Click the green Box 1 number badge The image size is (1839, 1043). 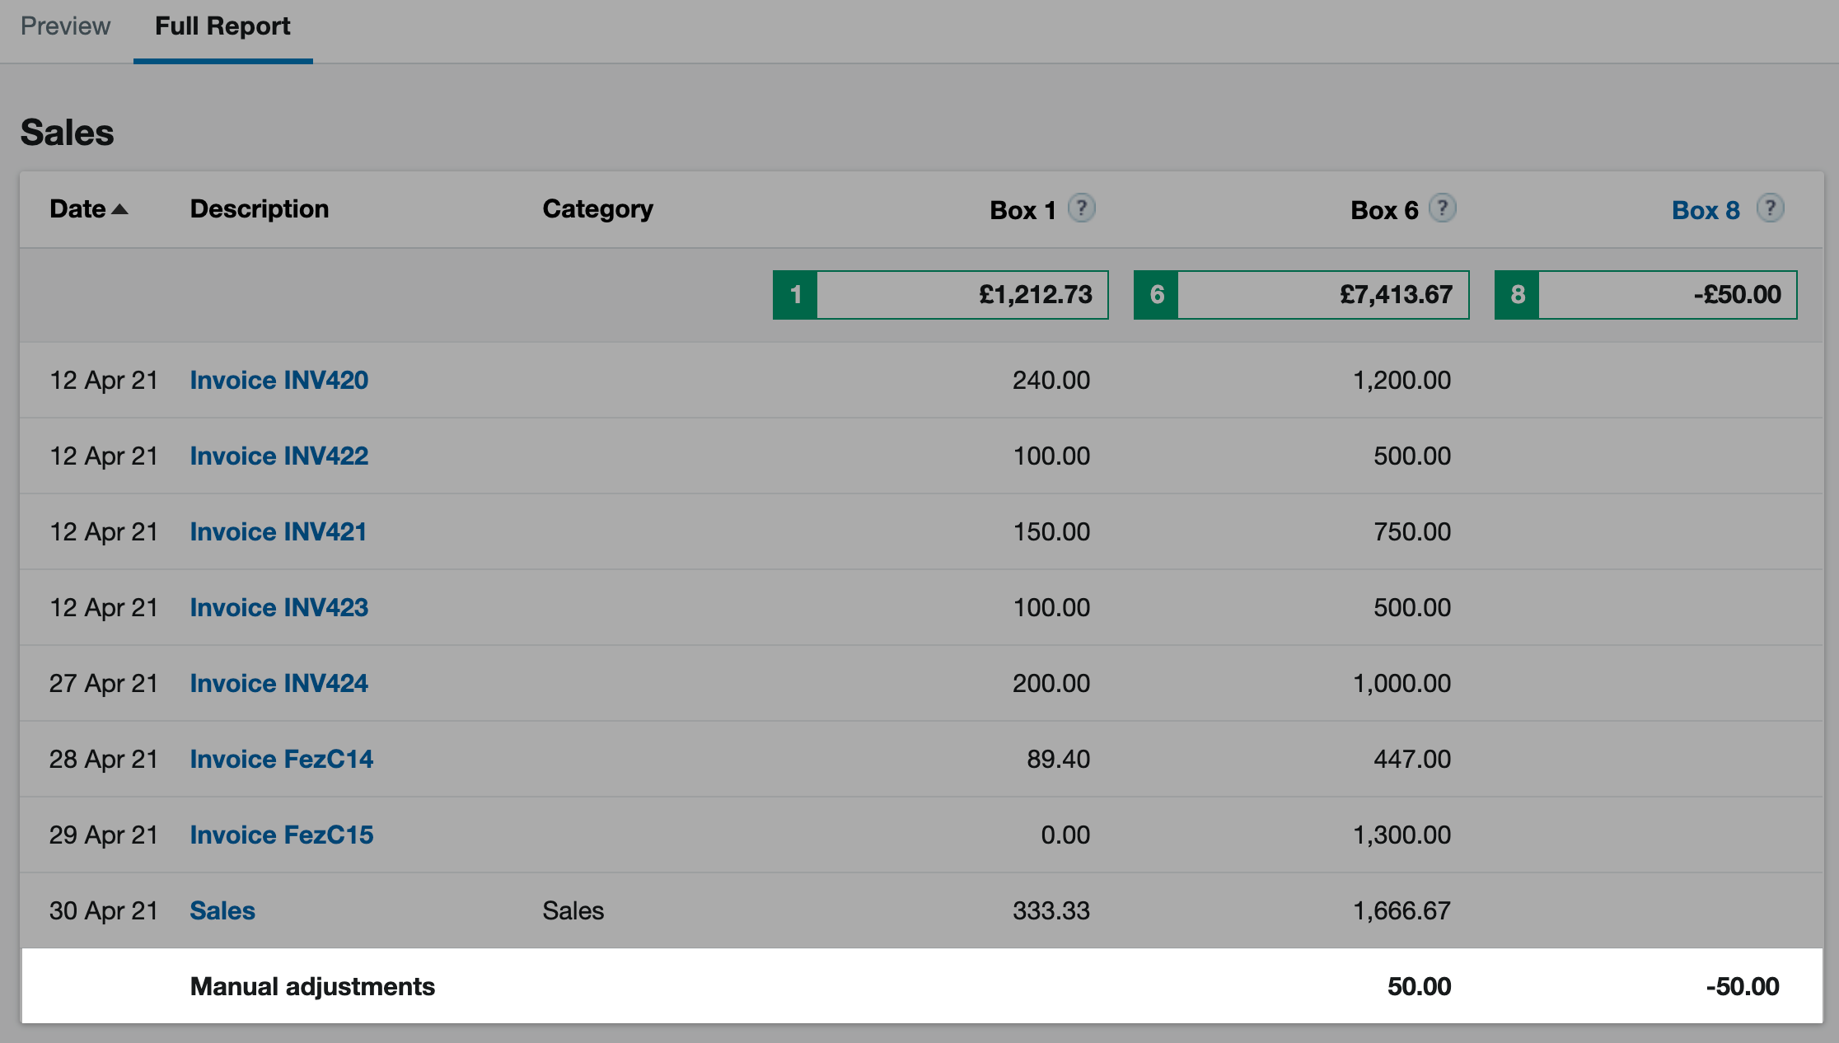click(795, 295)
